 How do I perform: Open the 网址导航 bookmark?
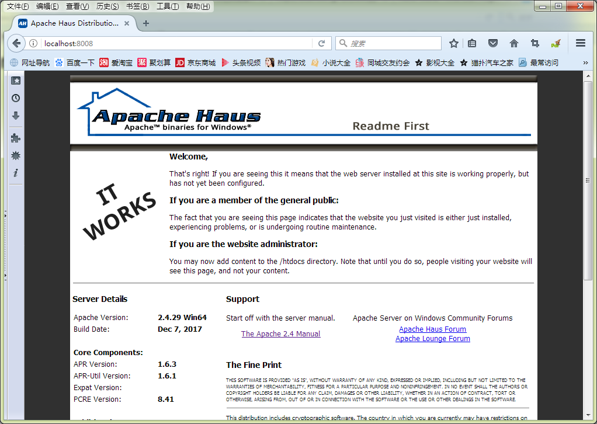tap(30, 63)
